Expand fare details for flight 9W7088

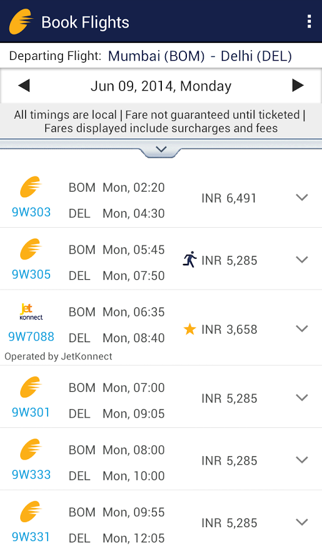click(302, 329)
